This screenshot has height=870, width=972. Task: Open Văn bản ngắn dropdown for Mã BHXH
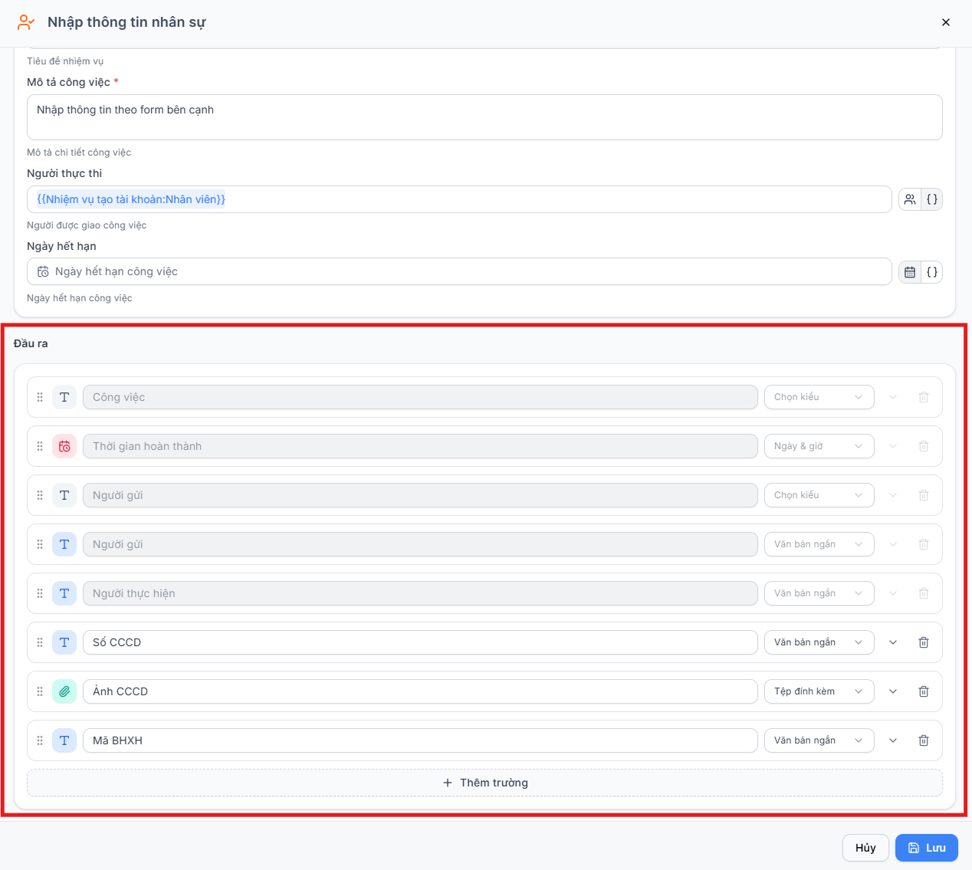[819, 740]
